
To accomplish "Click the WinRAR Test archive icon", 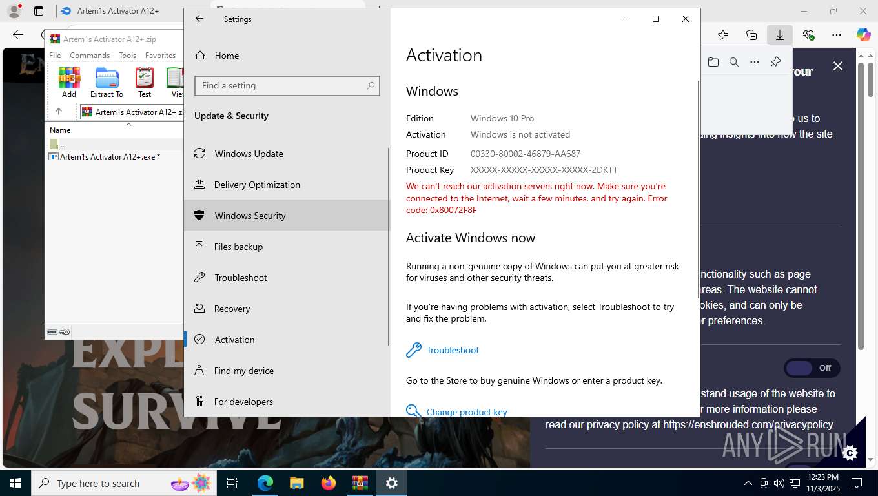I will [145, 83].
